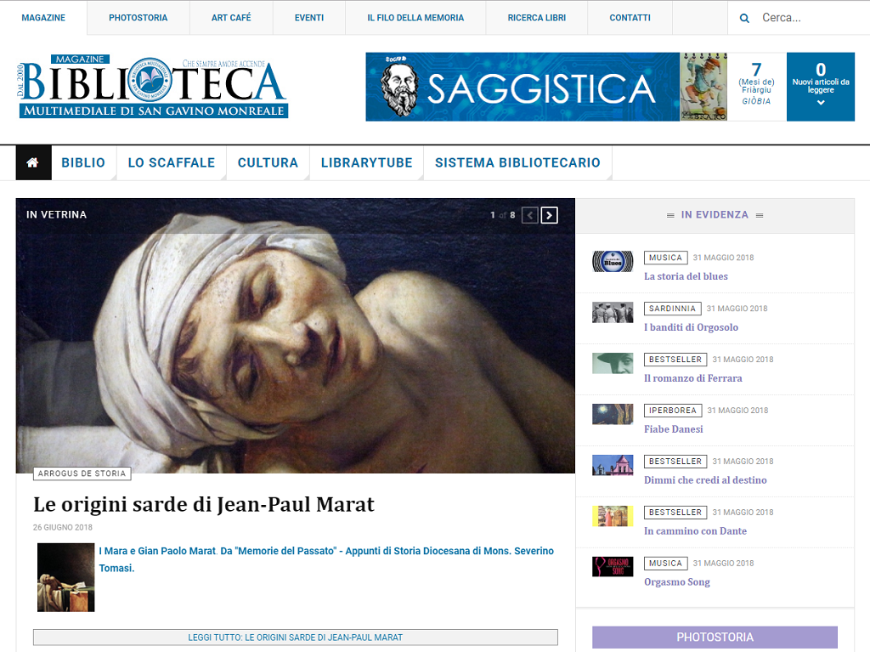870x652 pixels.
Task: Open the Sistema Bibliotecario tab
Action: (x=517, y=162)
